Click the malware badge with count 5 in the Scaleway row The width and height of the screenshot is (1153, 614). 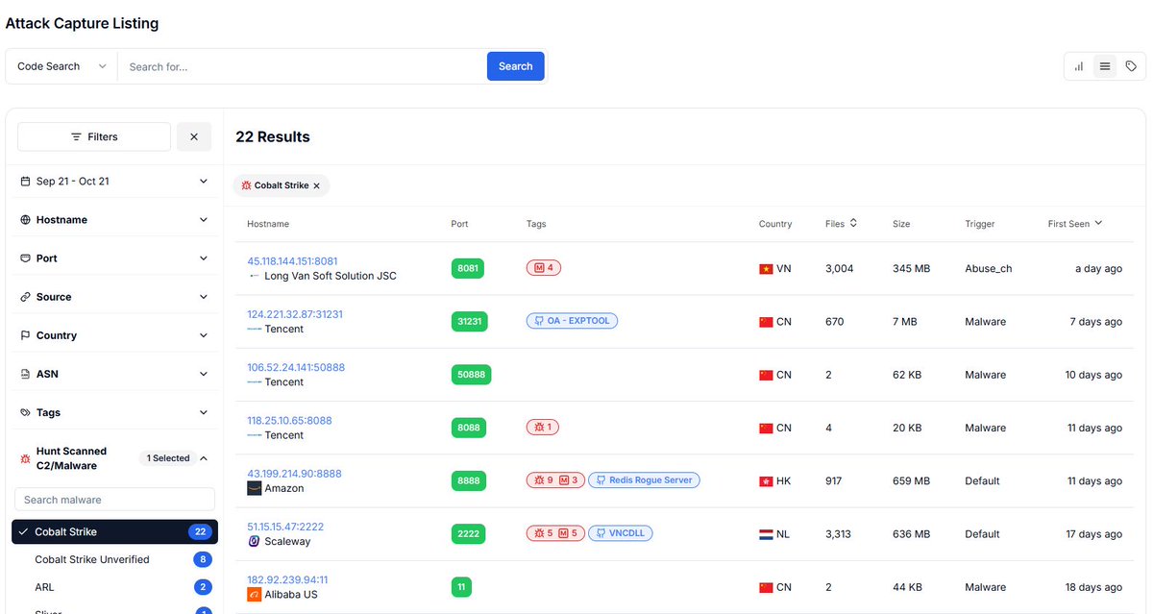pos(570,532)
